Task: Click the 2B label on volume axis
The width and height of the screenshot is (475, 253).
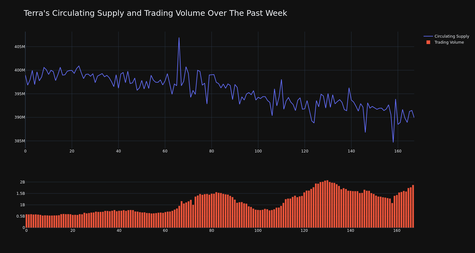Action: click(x=22, y=182)
